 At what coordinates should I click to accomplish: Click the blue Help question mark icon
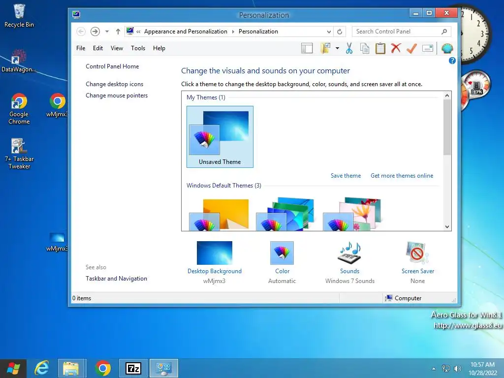(x=452, y=61)
